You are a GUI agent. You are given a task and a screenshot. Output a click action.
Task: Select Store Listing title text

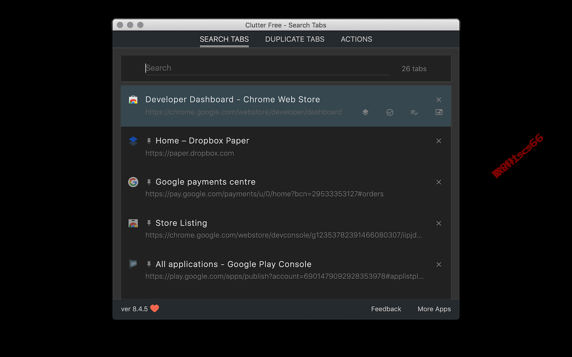(181, 223)
